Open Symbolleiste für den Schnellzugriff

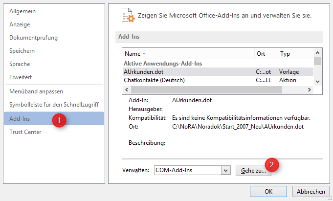point(54,105)
